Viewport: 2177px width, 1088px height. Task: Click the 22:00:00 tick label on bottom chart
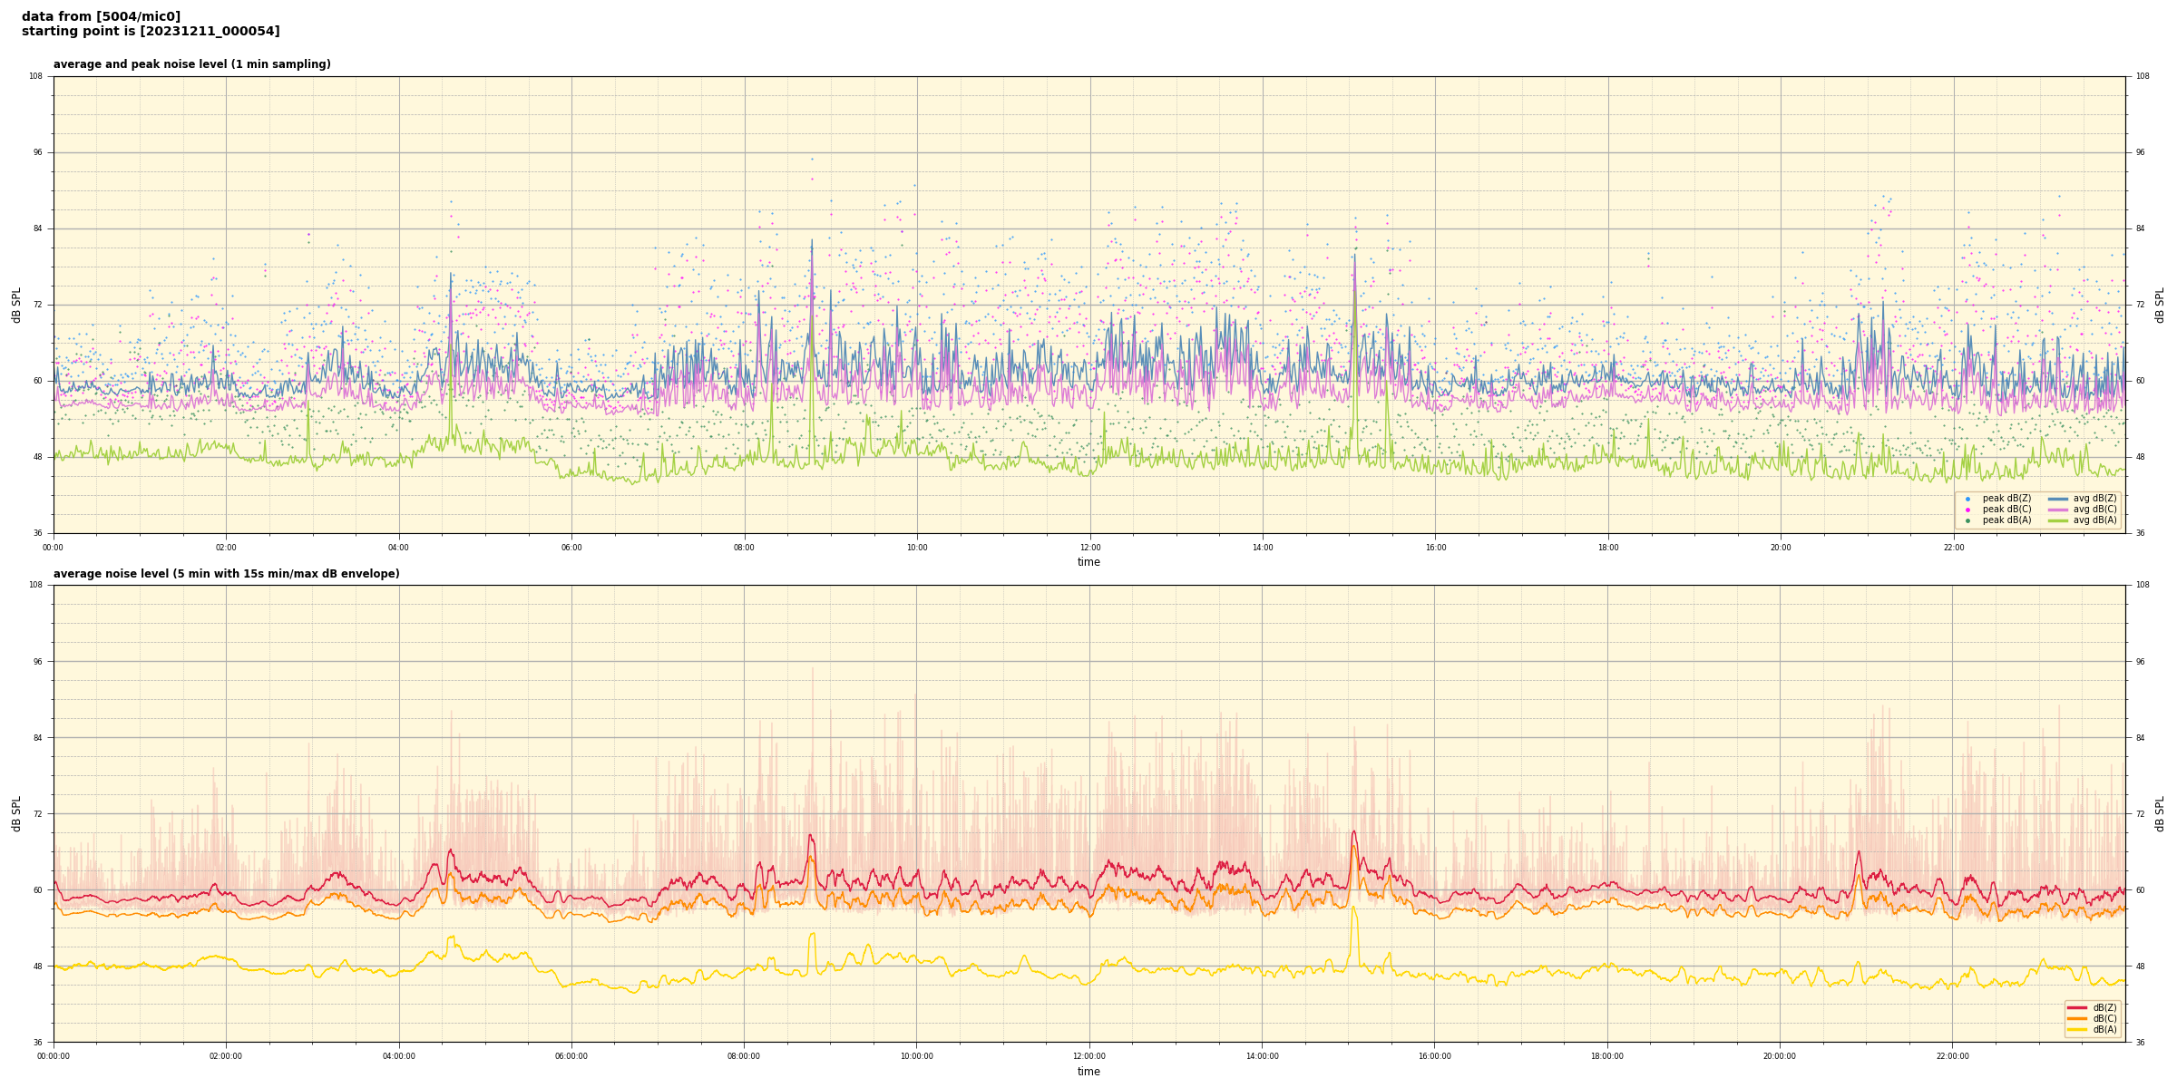(1953, 1056)
